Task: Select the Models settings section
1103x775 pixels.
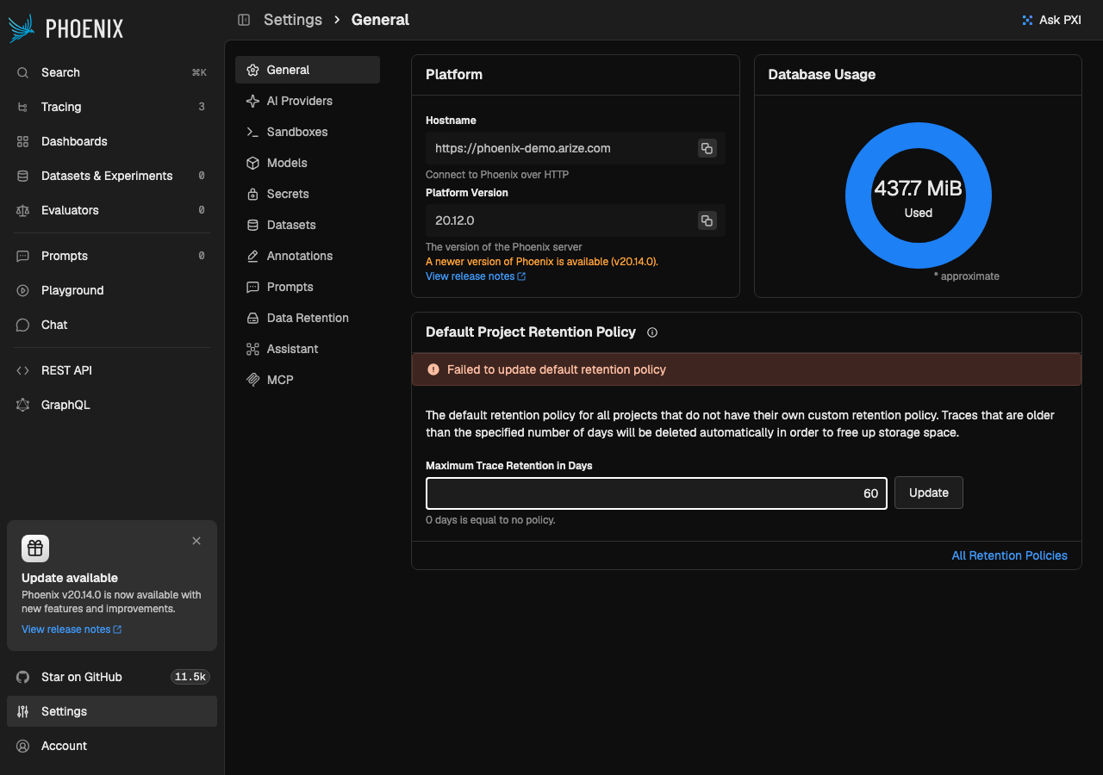Action: [308, 163]
